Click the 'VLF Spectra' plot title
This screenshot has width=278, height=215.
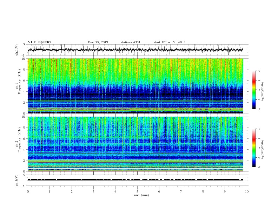coord(40,42)
